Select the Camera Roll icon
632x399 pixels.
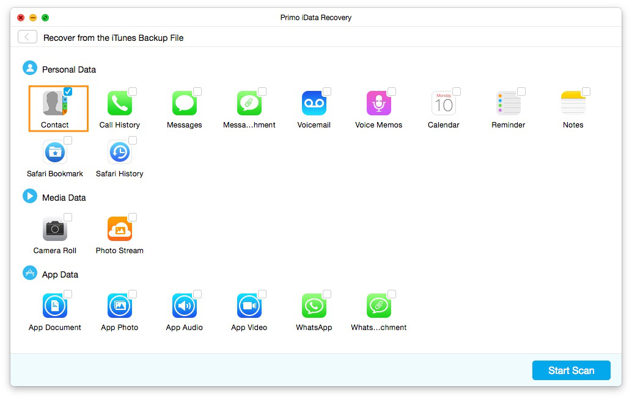coord(55,229)
